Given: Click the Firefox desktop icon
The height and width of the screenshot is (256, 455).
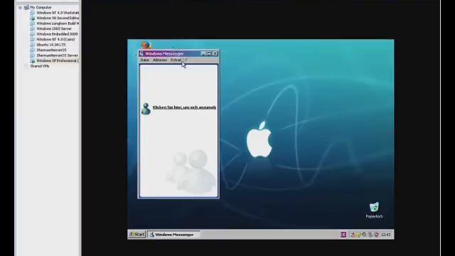Looking at the screenshot, I should click(x=146, y=45).
